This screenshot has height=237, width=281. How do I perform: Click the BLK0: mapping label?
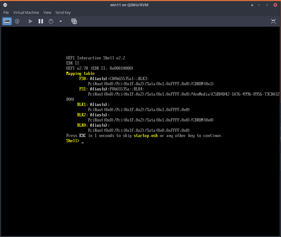[x=82, y=125]
